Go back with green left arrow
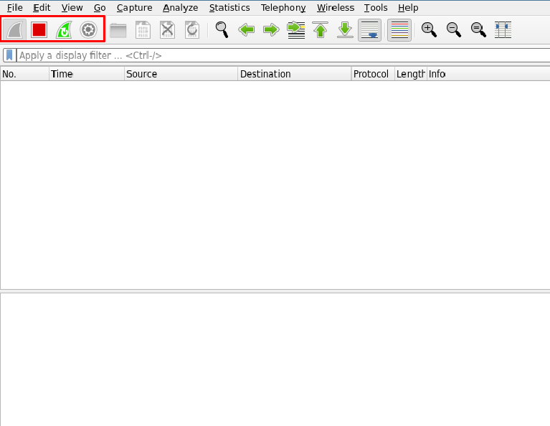The width and height of the screenshot is (550, 426). point(246,30)
